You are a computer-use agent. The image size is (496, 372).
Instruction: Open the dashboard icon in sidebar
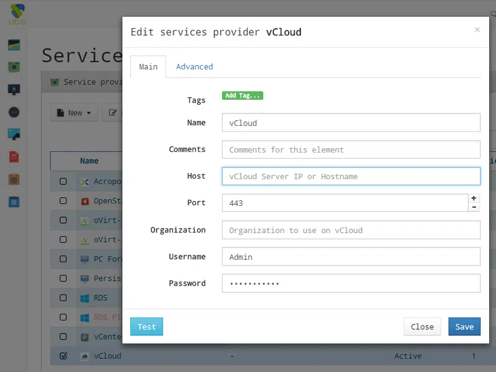click(14, 45)
